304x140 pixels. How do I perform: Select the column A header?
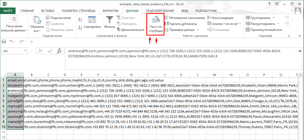(x=15, y=74)
